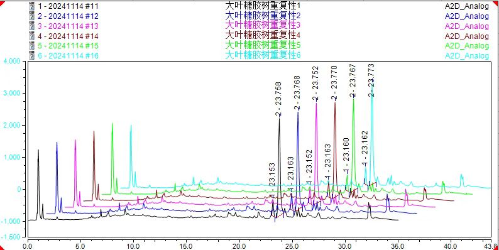This screenshot has height=250, width=499.
Task: Click the black A2D_Analog channel label
Action: click(x=467, y=6)
